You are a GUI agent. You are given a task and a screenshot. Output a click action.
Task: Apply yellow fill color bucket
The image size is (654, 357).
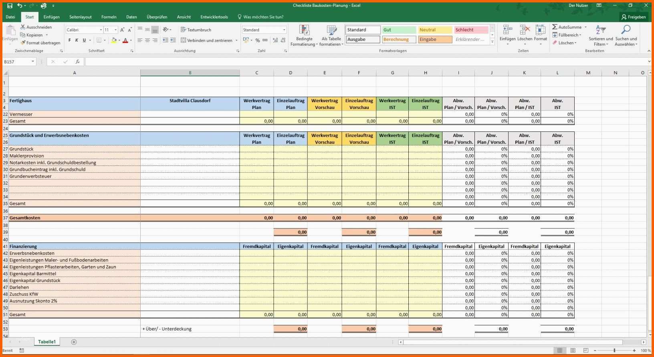pos(114,40)
